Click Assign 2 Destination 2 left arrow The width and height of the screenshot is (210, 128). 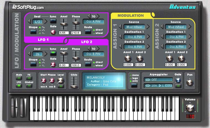tap(162, 46)
